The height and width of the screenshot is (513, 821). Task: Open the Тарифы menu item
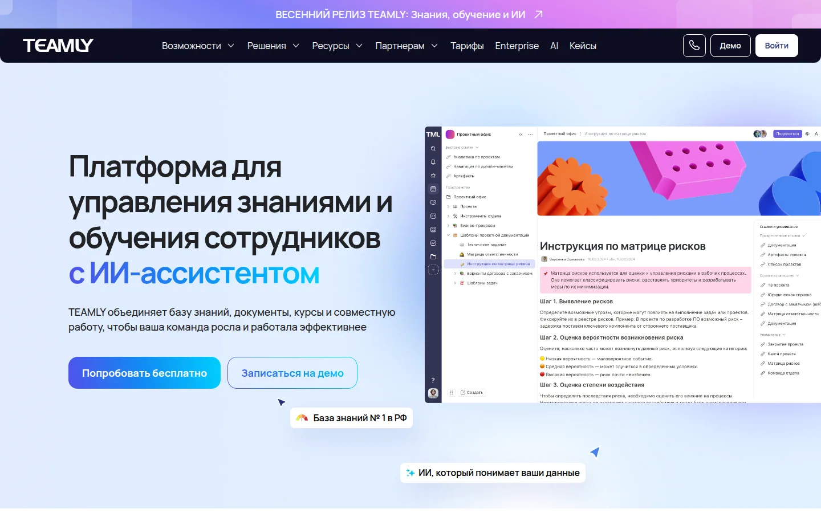coord(467,46)
